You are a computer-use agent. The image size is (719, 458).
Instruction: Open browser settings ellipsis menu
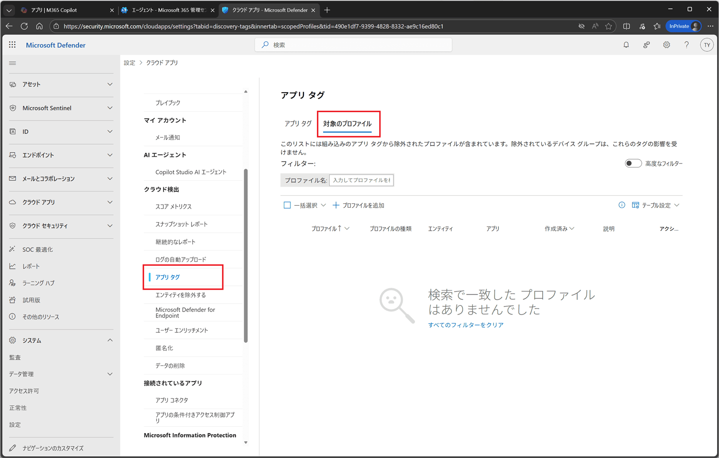click(710, 26)
